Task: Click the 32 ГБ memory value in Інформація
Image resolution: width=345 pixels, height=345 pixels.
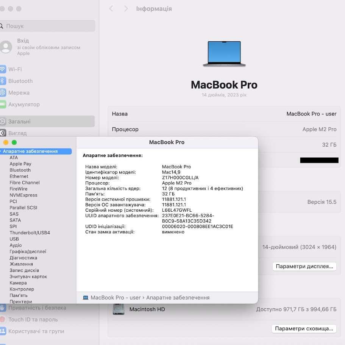Action: coord(329,145)
